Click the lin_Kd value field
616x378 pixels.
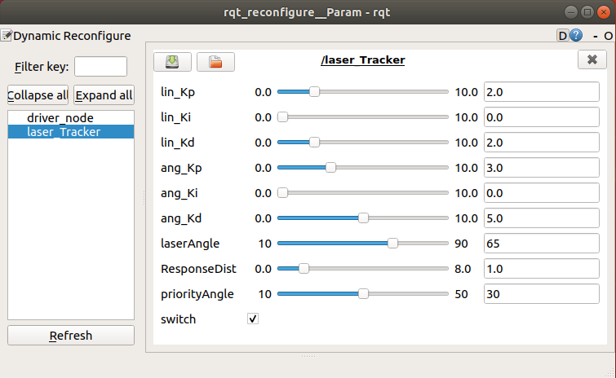tap(542, 142)
